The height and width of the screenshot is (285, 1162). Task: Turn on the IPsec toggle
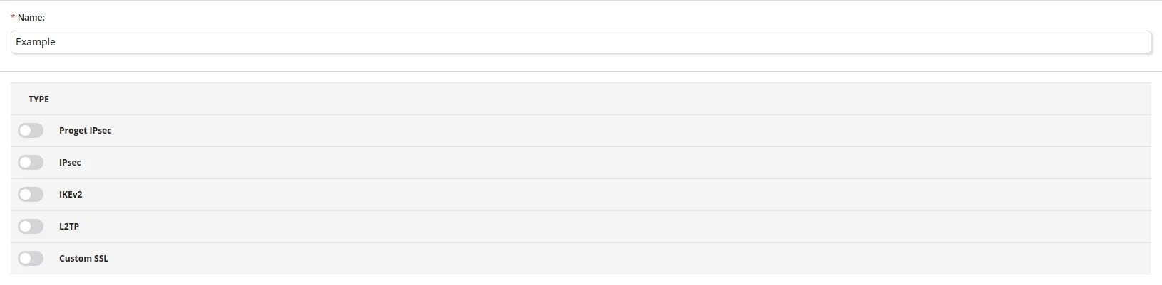(x=31, y=163)
